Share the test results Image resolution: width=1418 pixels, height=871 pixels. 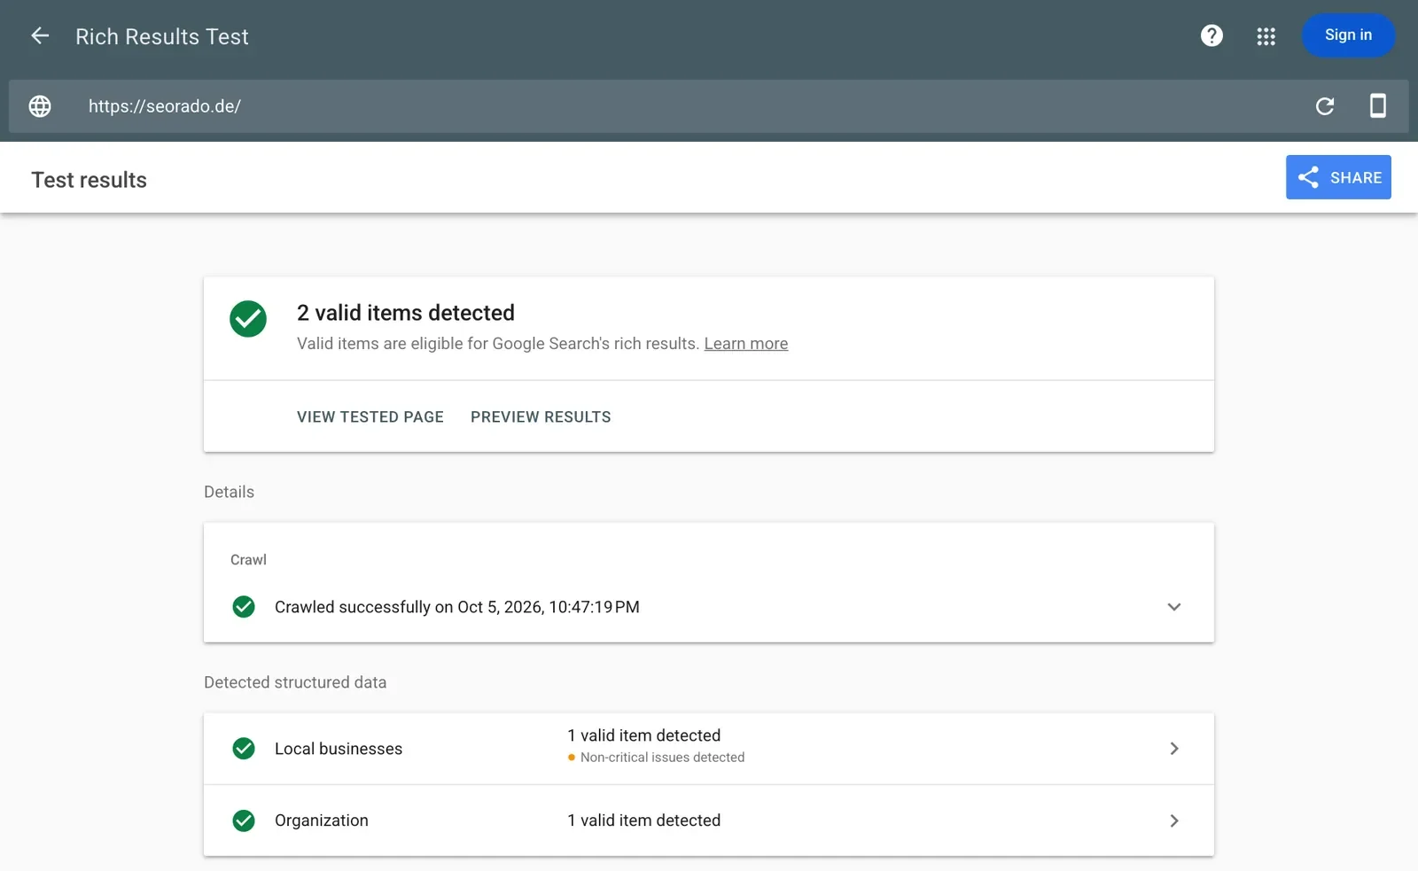(1338, 177)
